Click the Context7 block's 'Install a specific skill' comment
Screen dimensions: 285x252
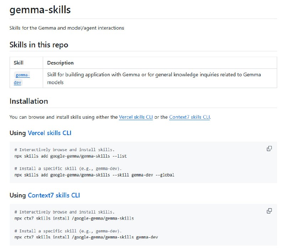point(68,231)
